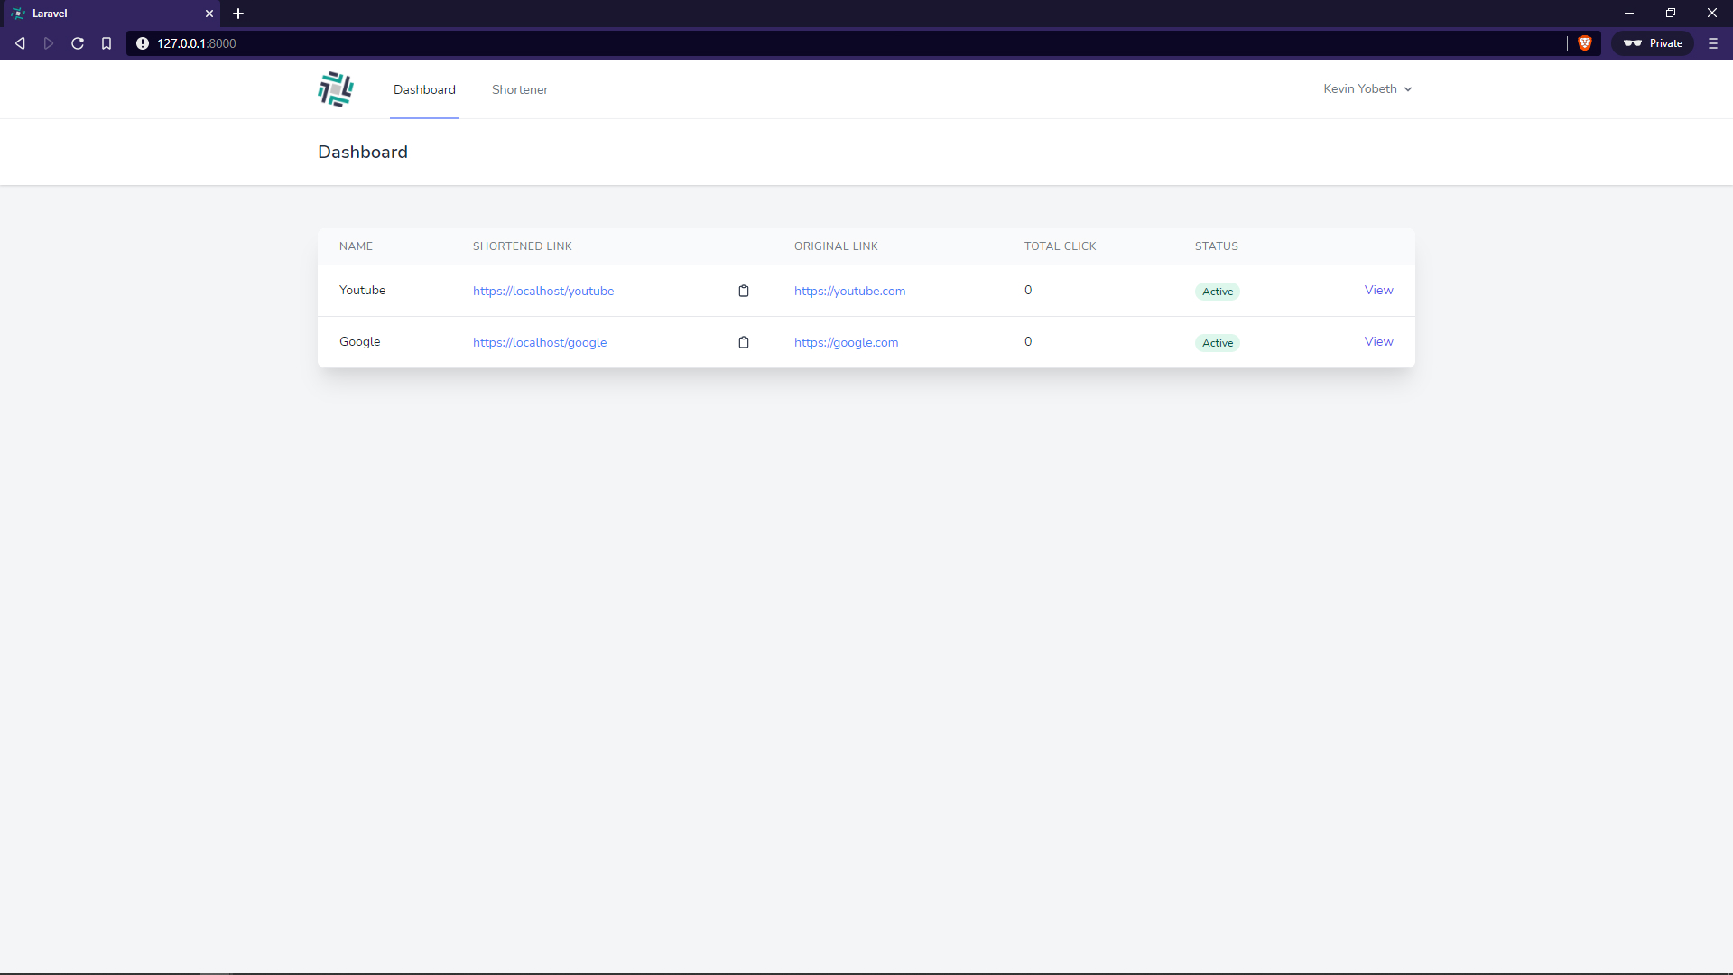Viewport: 1733px width, 975px height.
Task: Click the site security warning icon
Action: (x=143, y=43)
